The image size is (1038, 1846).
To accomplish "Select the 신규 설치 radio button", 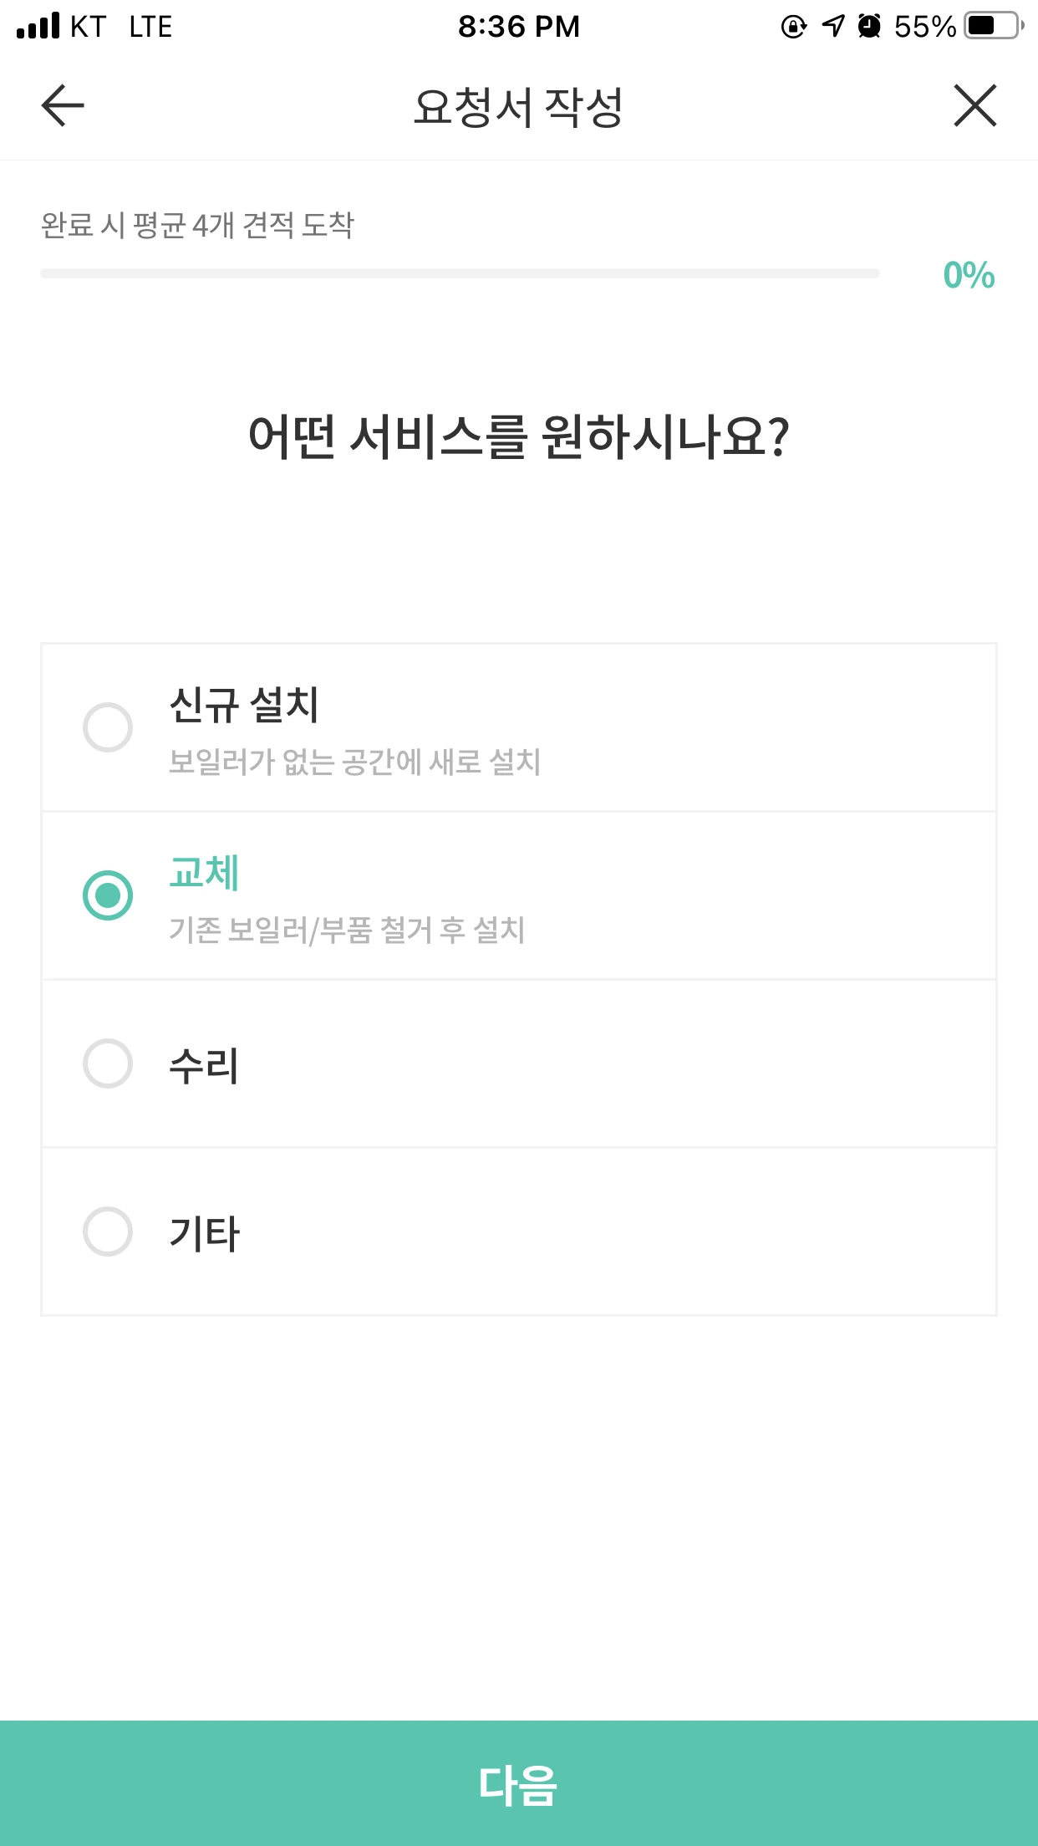I will tap(108, 727).
